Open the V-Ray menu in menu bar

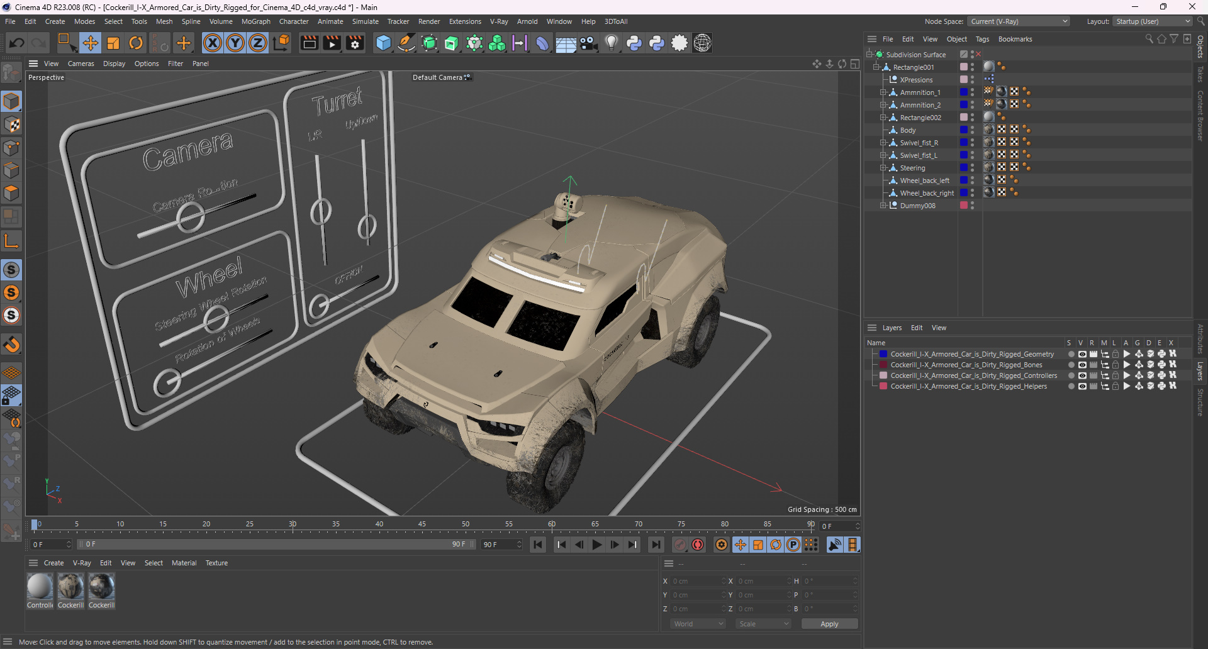tap(499, 21)
